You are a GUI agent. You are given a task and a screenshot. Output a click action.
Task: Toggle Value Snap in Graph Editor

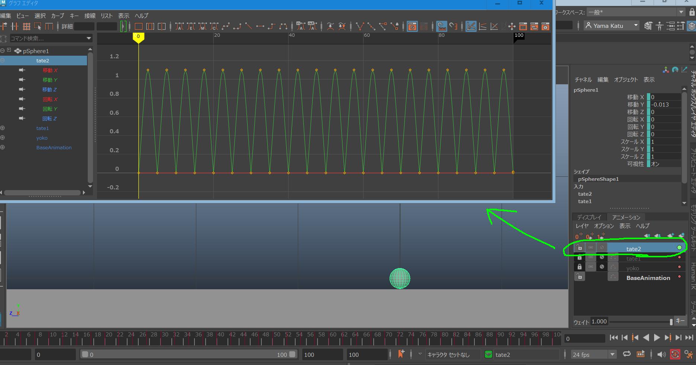[453, 26]
